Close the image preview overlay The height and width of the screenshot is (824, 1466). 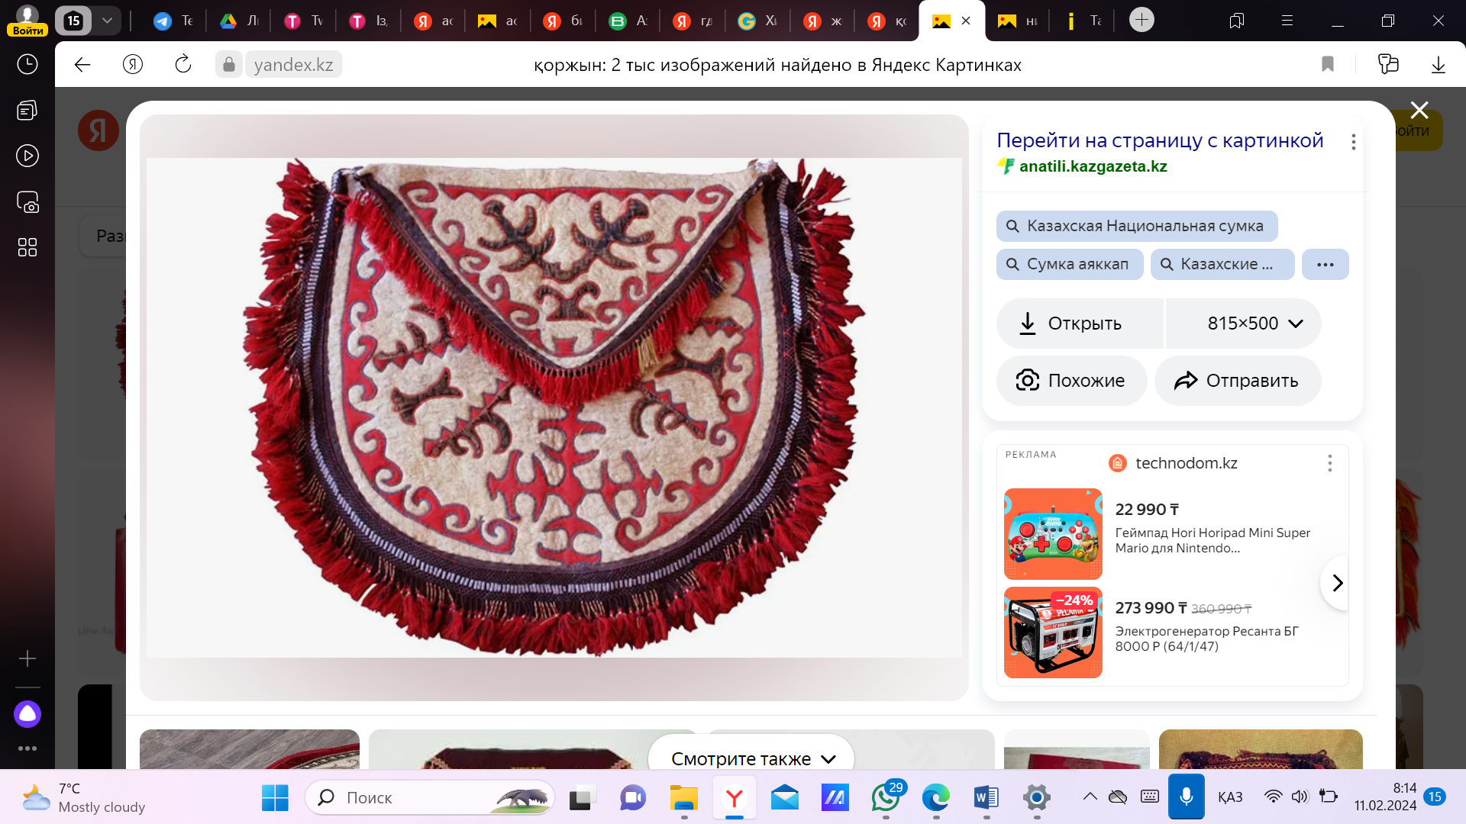[1419, 111]
